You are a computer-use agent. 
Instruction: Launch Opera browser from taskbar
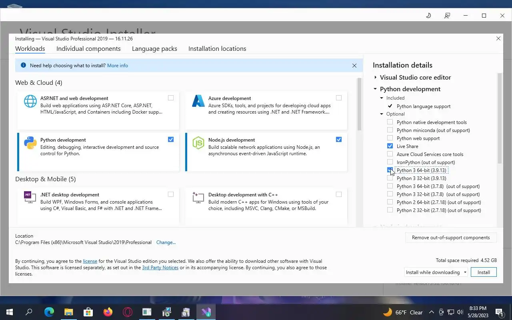point(127,312)
